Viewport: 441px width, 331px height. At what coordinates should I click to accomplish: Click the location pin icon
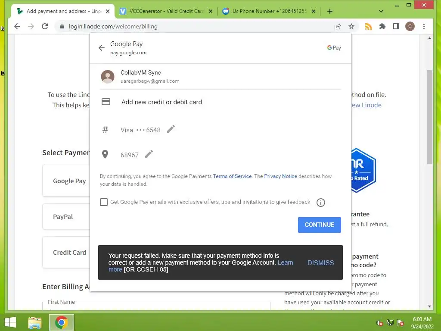[105, 154]
